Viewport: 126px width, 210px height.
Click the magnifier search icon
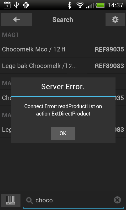30,201
